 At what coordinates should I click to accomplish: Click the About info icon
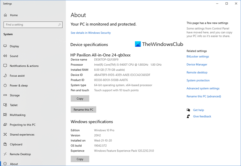pos(5,164)
